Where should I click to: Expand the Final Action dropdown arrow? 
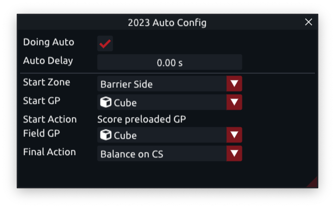point(234,153)
